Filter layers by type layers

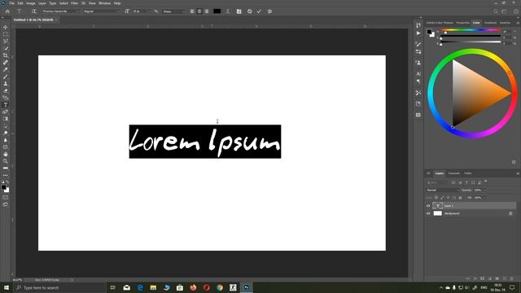[x=466, y=182]
